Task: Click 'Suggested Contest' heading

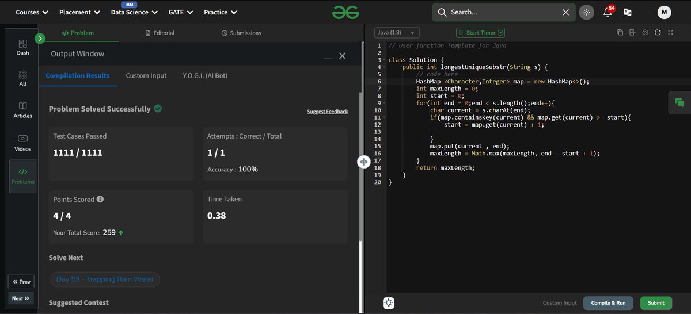Action: tap(79, 302)
